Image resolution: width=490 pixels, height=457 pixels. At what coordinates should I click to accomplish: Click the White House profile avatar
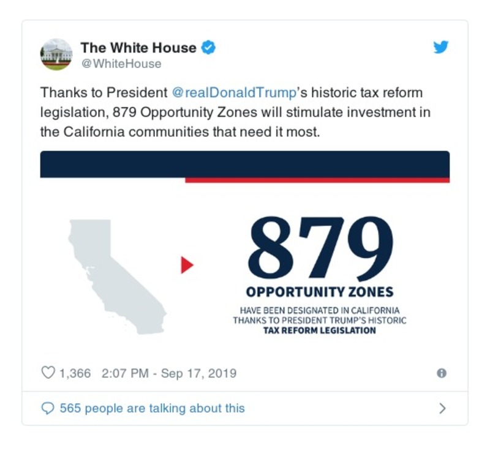pyautogui.click(x=56, y=54)
